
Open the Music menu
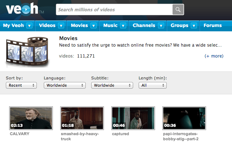coord(111,26)
